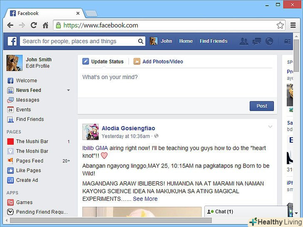Click The Mushi Bar notification count 1
The height and width of the screenshot is (227, 303).
pyautogui.click(x=69, y=142)
